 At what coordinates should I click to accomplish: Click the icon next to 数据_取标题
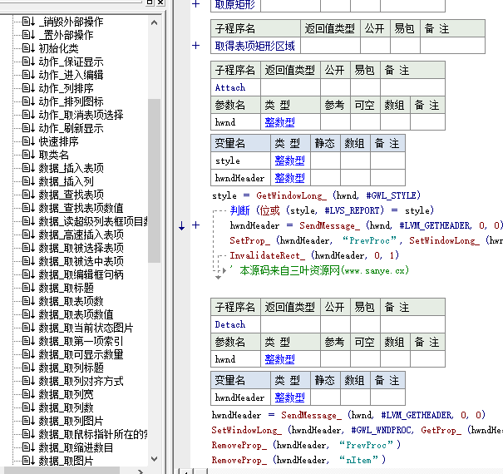[27, 288]
